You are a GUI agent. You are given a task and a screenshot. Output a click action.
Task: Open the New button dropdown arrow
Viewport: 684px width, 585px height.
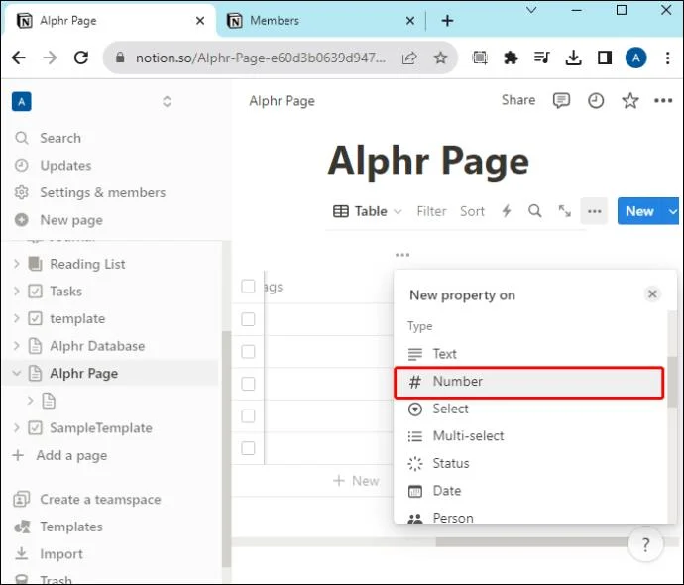click(673, 211)
